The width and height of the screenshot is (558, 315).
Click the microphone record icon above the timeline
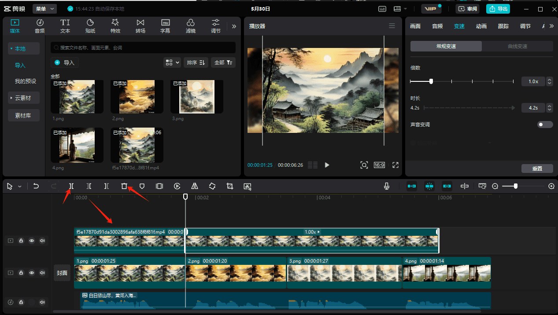(x=387, y=186)
